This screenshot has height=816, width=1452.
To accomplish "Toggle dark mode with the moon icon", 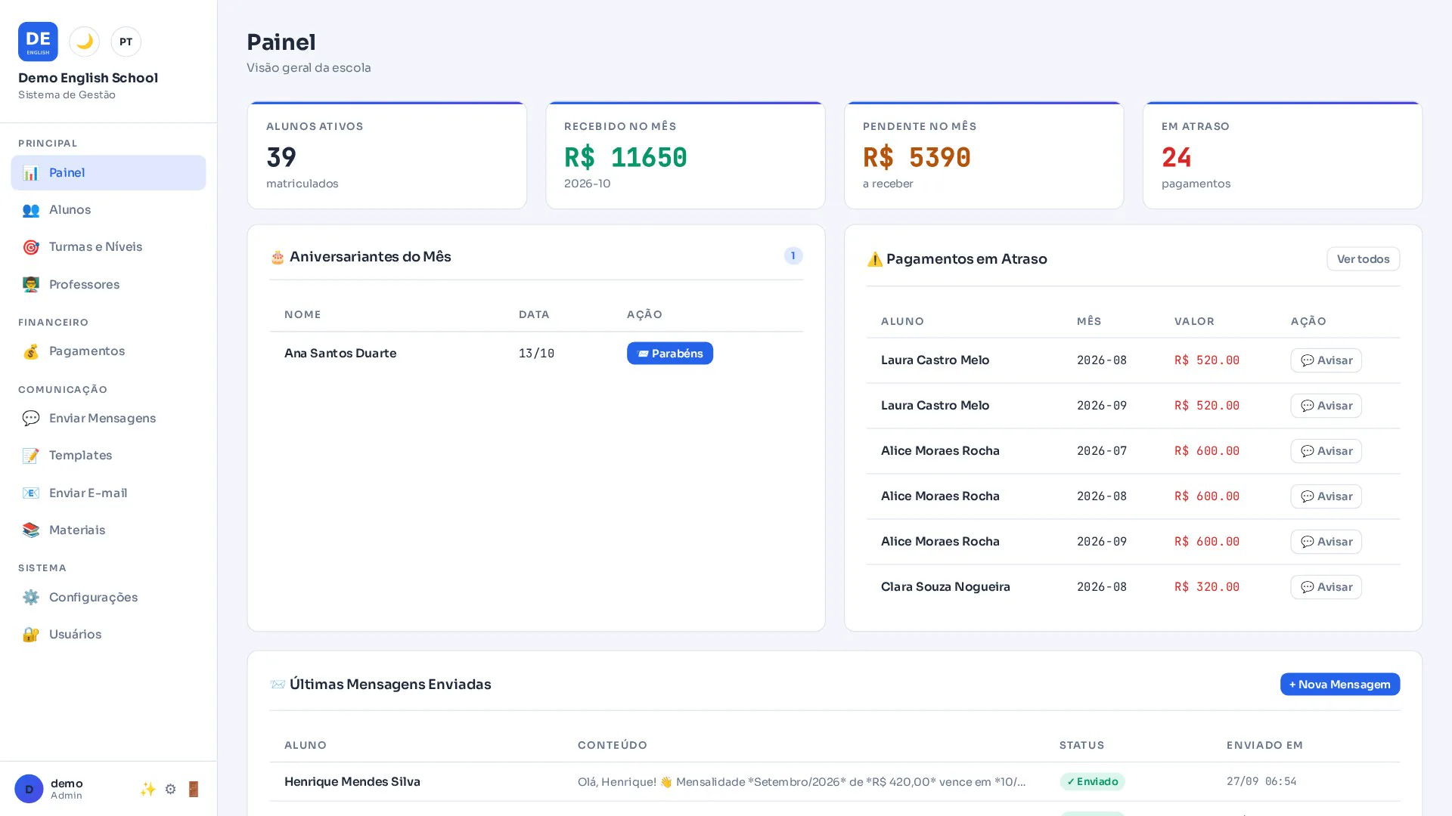I will coord(84,42).
